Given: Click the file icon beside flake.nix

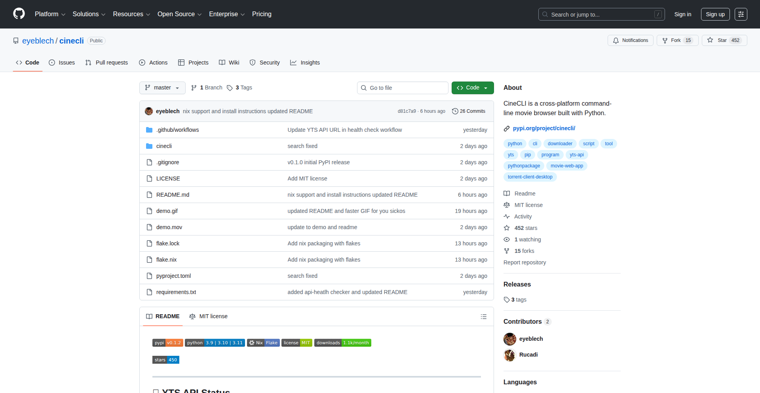Looking at the screenshot, I should point(149,260).
